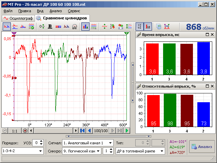Image resolution: width=217 pixels, height=163 pixels.
Task: Open the Файл menu
Action: pyautogui.click(x=8, y=11)
